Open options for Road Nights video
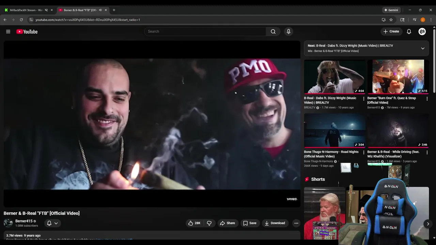This screenshot has height=245, width=436. click(363, 153)
